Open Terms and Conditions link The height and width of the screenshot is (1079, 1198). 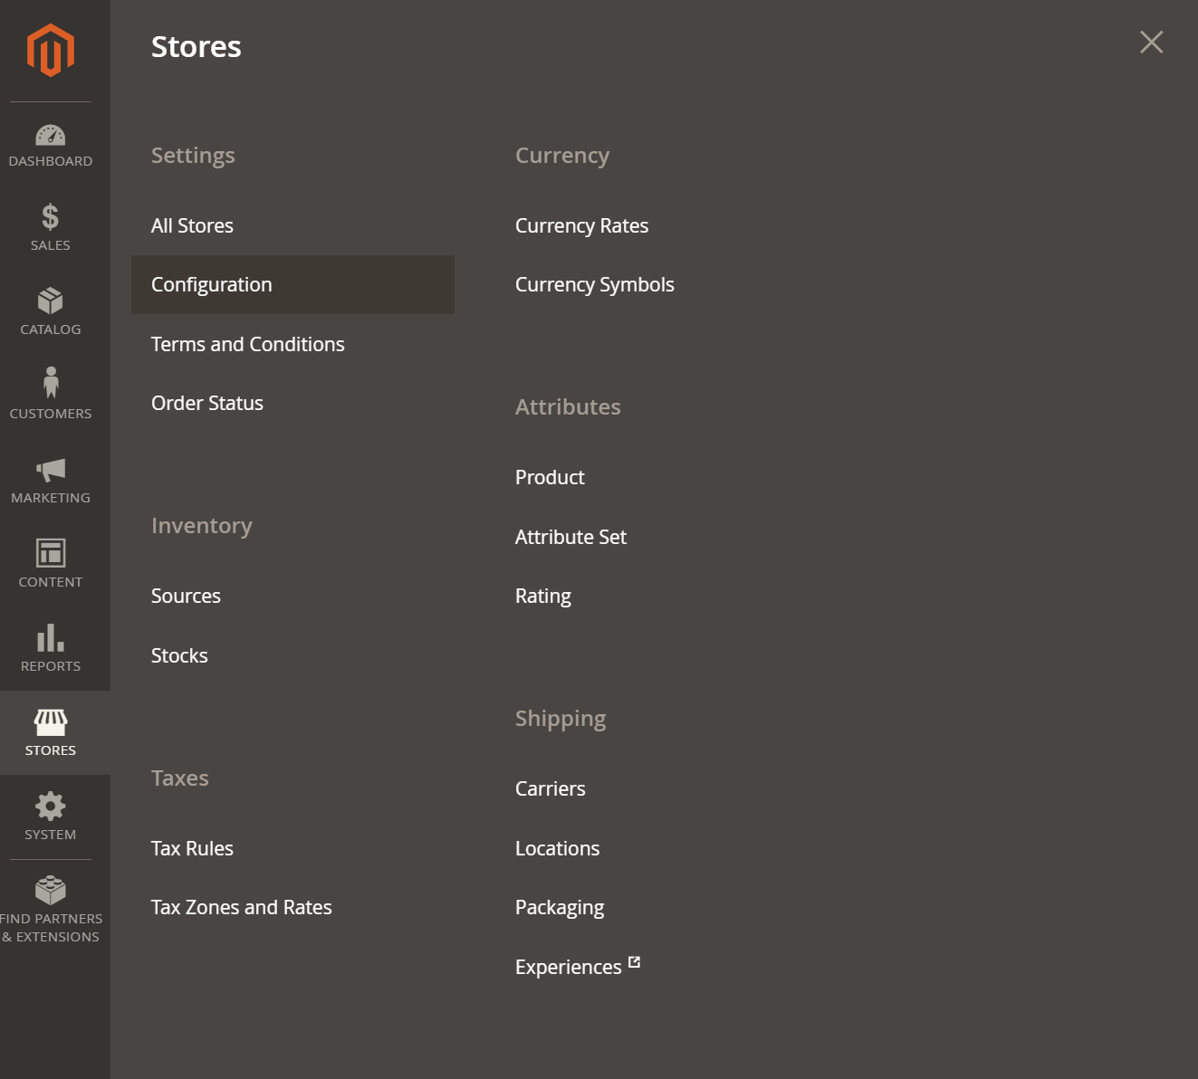(x=248, y=344)
